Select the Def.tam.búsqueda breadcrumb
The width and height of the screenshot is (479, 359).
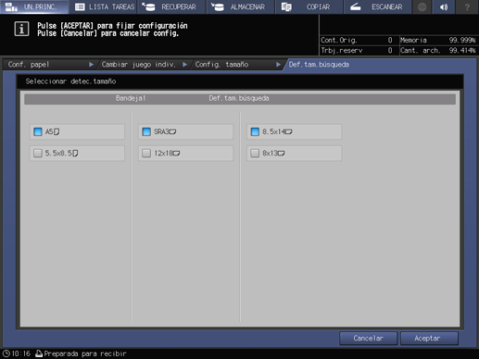pyautogui.click(x=319, y=65)
